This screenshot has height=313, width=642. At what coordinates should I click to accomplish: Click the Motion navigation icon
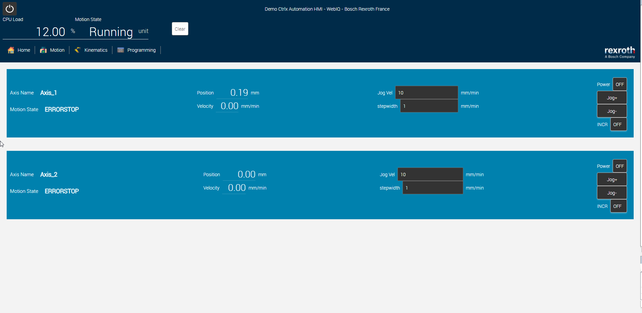tap(43, 50)
